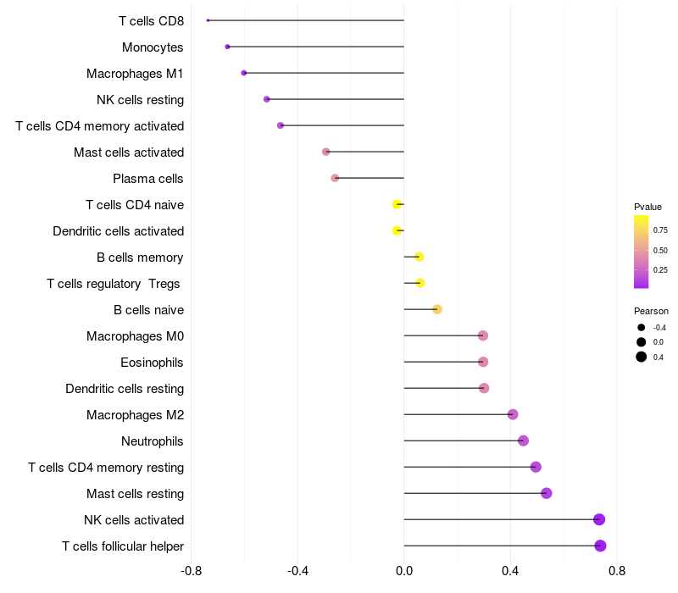Select the NK cells resting dot
This screenshot has height=593, width=678.
pos(267,99)
